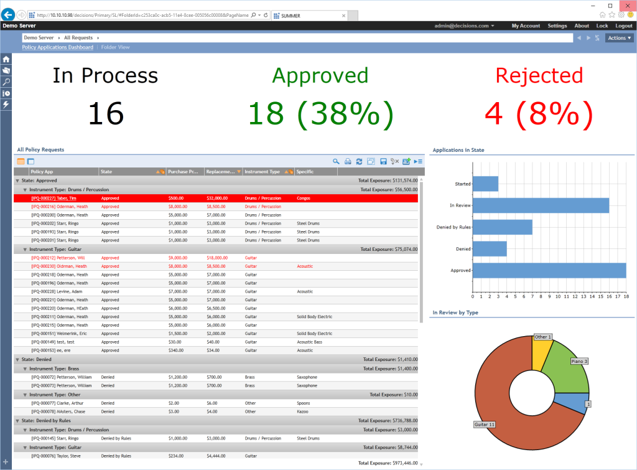Open the Policy Applications Dashboard link

tap(57, 47)
